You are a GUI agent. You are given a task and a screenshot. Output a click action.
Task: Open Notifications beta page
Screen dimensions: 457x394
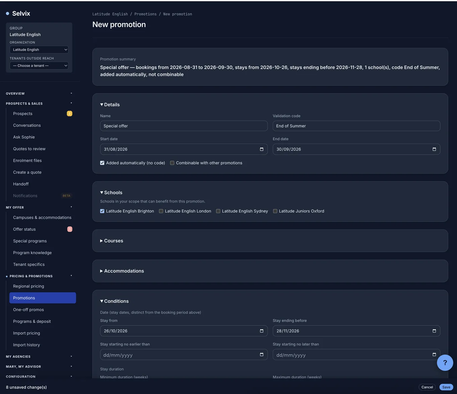(x=43, y=196)
